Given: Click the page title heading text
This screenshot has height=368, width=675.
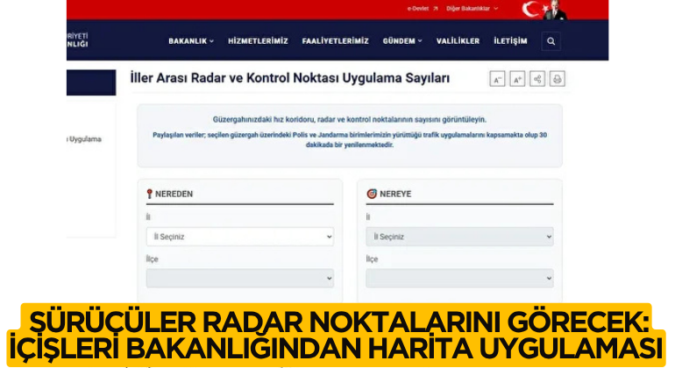Looking at the screenshot, I should coord(289,78).
